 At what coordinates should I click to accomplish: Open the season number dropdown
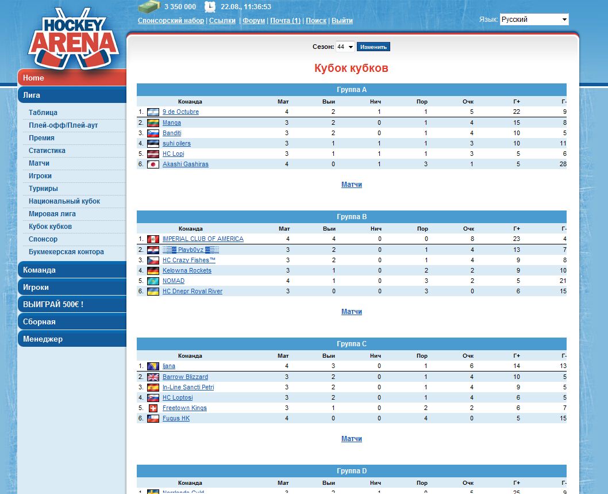point(345,47)
